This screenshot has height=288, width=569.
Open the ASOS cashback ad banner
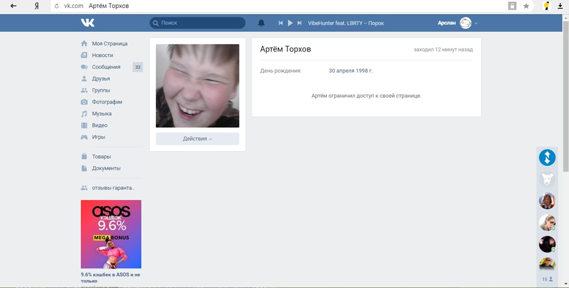click(x=111, y=234)
